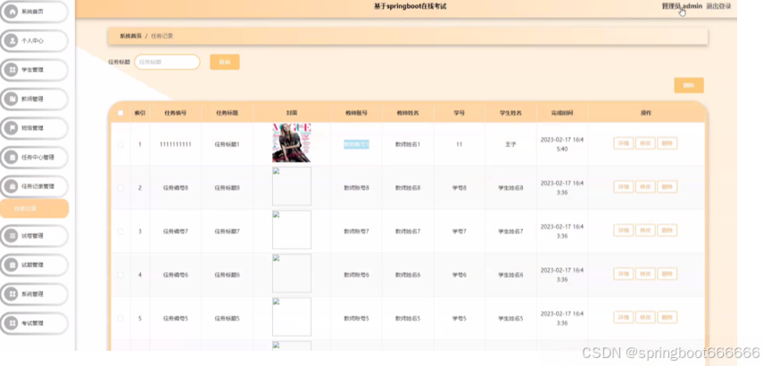Open the Vogue cover thumbnail in row 1
763x366 pixels.
pos(292,142)
